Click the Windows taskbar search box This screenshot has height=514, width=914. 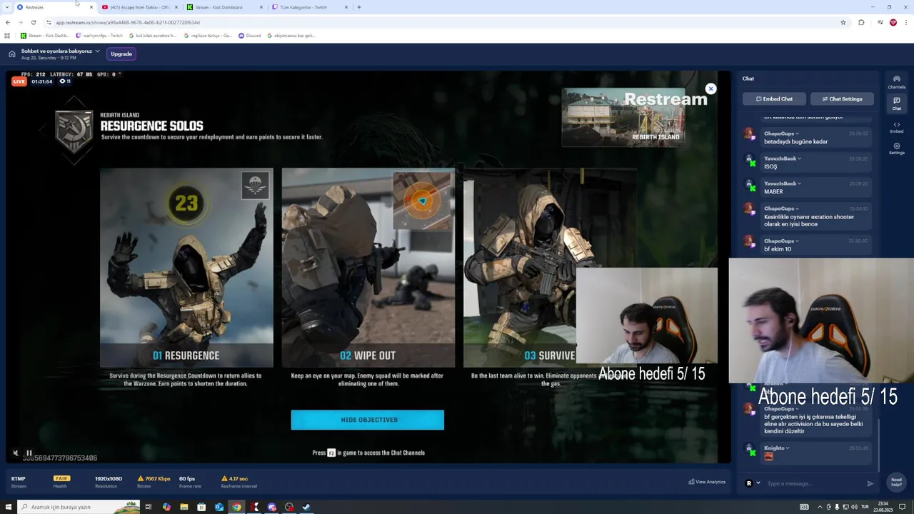click(77, 507)
